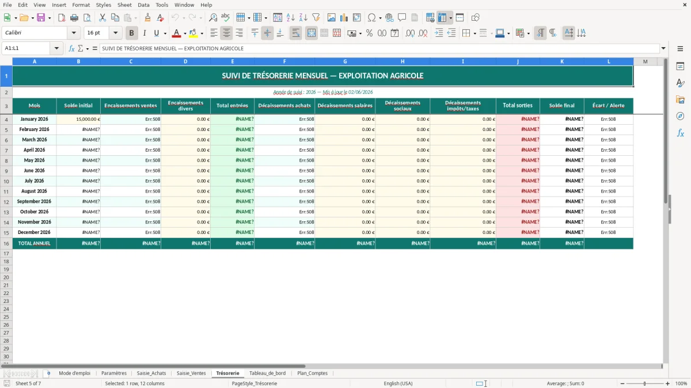
Task: Open the Format menu
Action: pos(81,5)
